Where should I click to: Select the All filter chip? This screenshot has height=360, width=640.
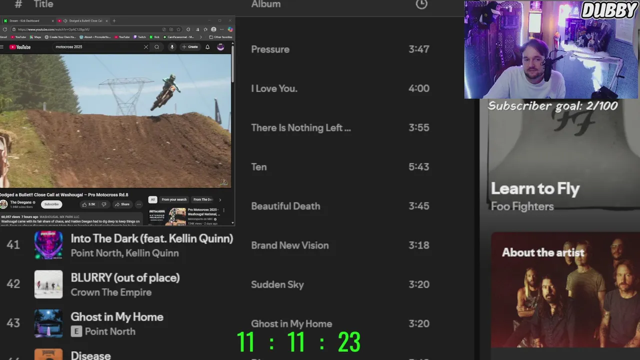coord(152,199)
